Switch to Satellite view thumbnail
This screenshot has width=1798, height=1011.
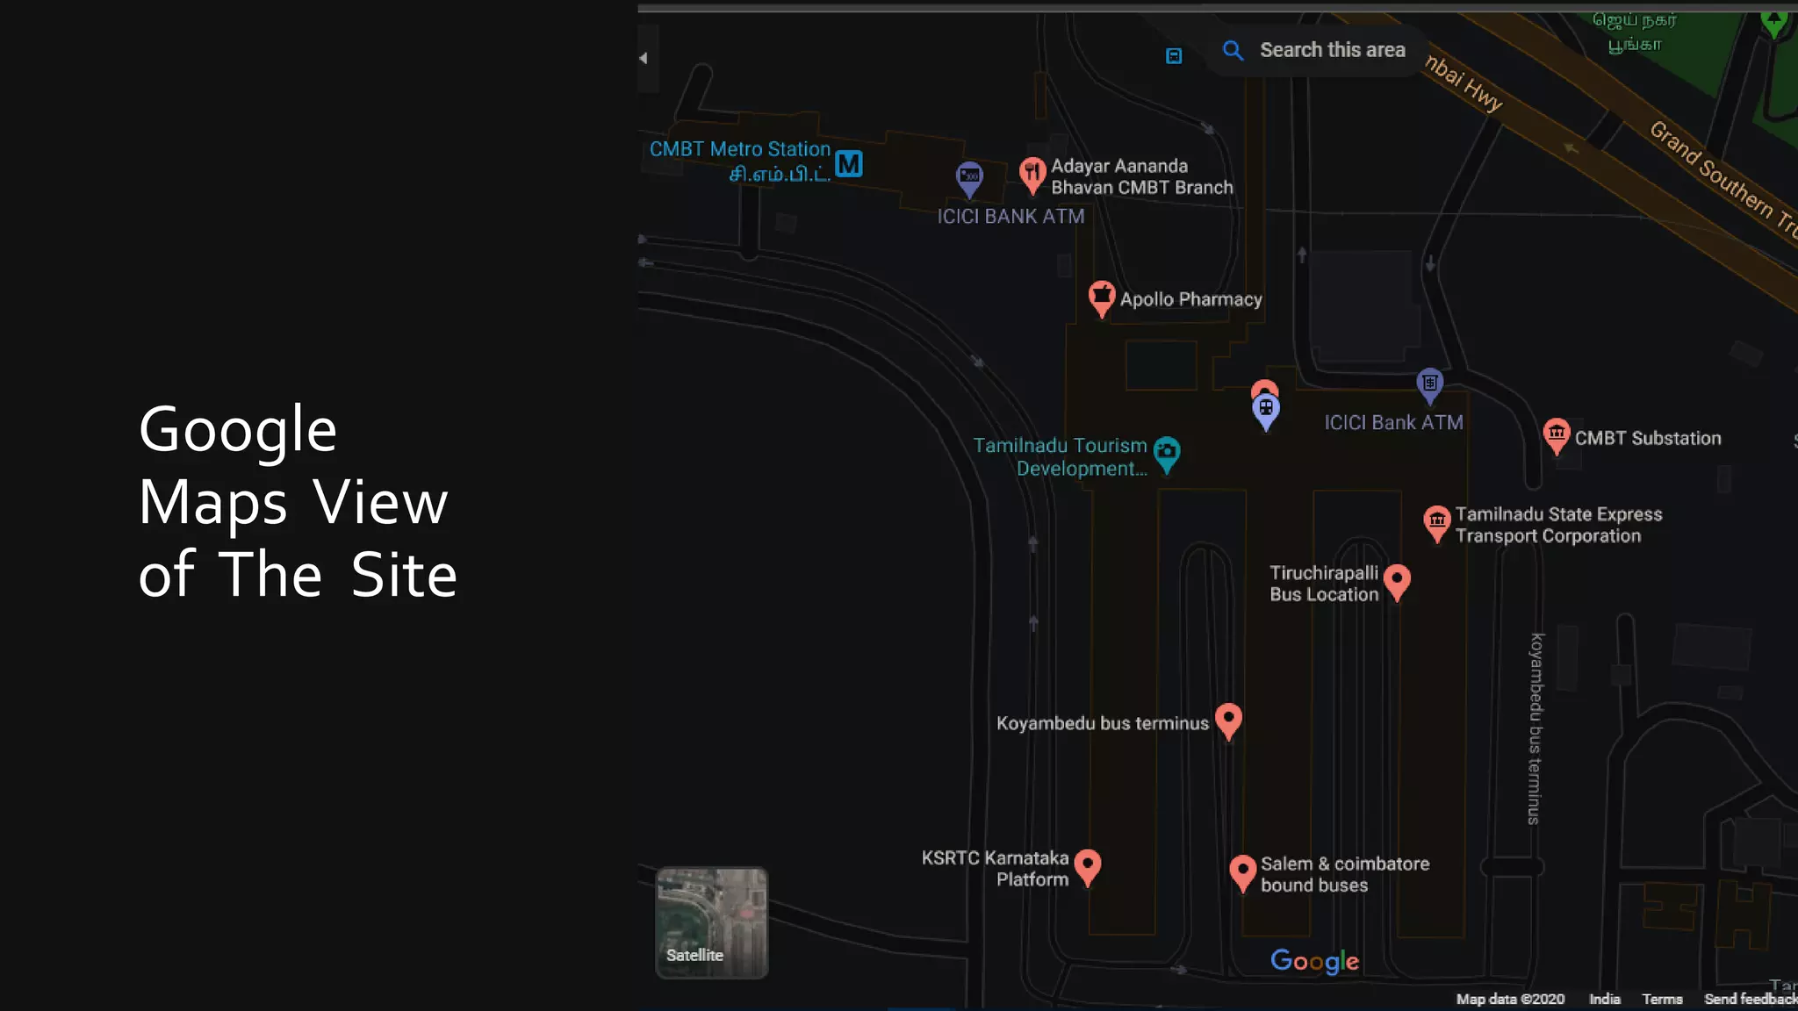(712, 922)
